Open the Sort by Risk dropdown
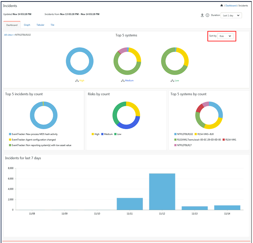253x243 pixels. 226,36
